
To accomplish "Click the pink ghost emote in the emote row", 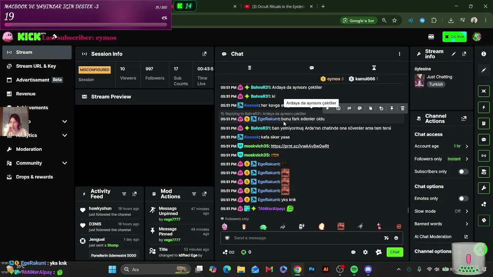I will pos(225,227).
